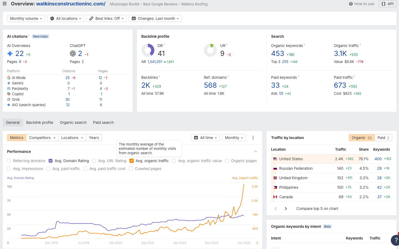399x249 pixels.
Task: Click Avg. Domain Rating axis legend
Action: [20, 178]
